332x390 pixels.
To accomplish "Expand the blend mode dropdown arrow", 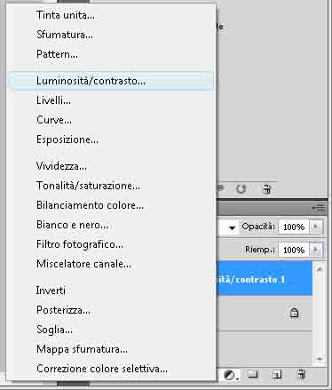I will [232, 227].
